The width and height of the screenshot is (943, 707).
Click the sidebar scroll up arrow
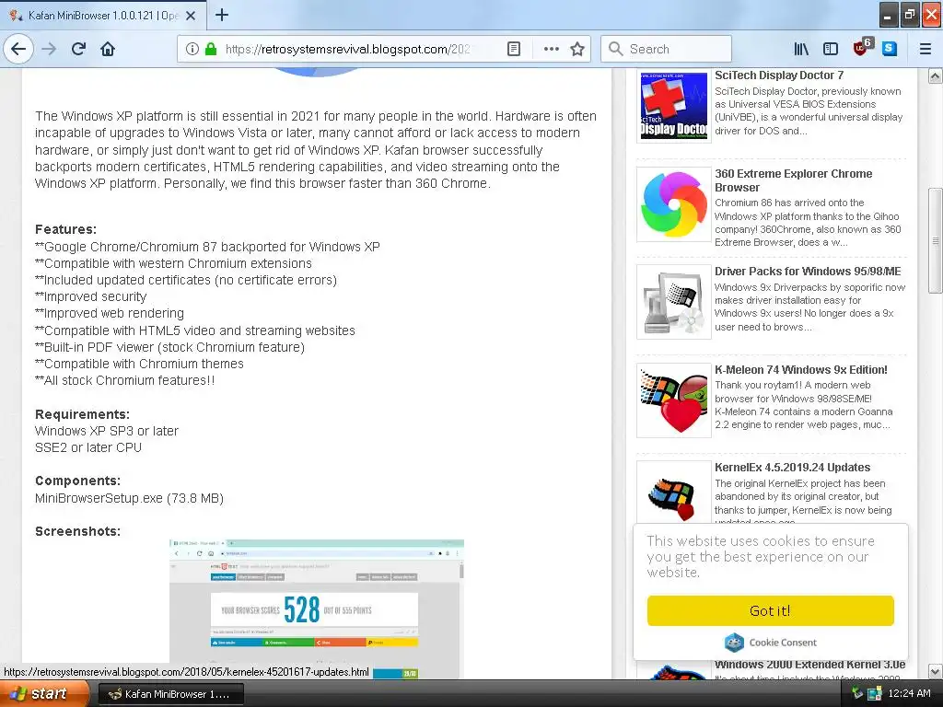coord(935,75)
